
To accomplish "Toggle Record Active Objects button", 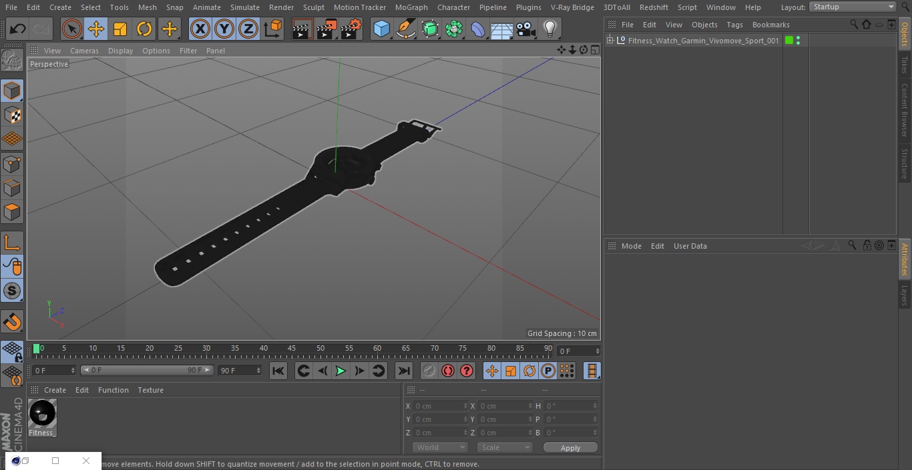I will coord(429,371).
